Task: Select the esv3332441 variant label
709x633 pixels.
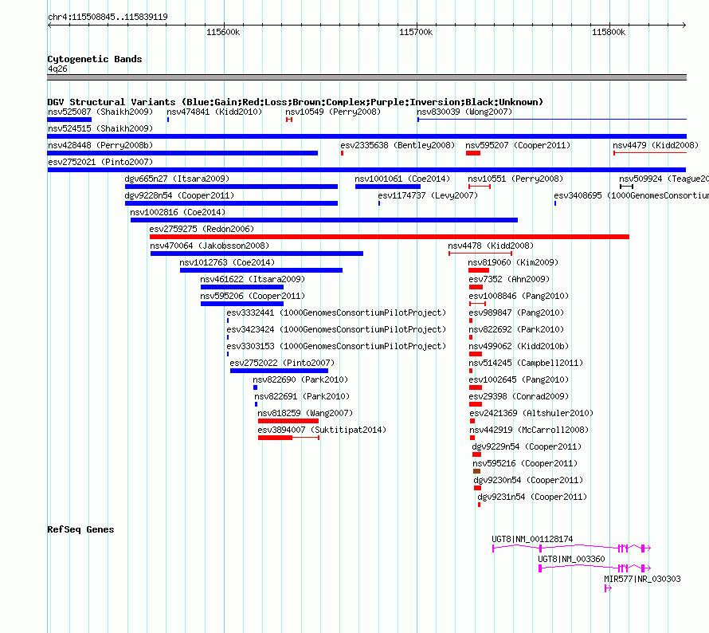Action: pyautogui.click(x=336, y=313)
